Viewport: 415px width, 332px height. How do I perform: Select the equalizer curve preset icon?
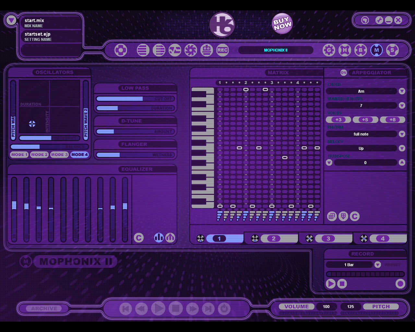tap(170, 238)
